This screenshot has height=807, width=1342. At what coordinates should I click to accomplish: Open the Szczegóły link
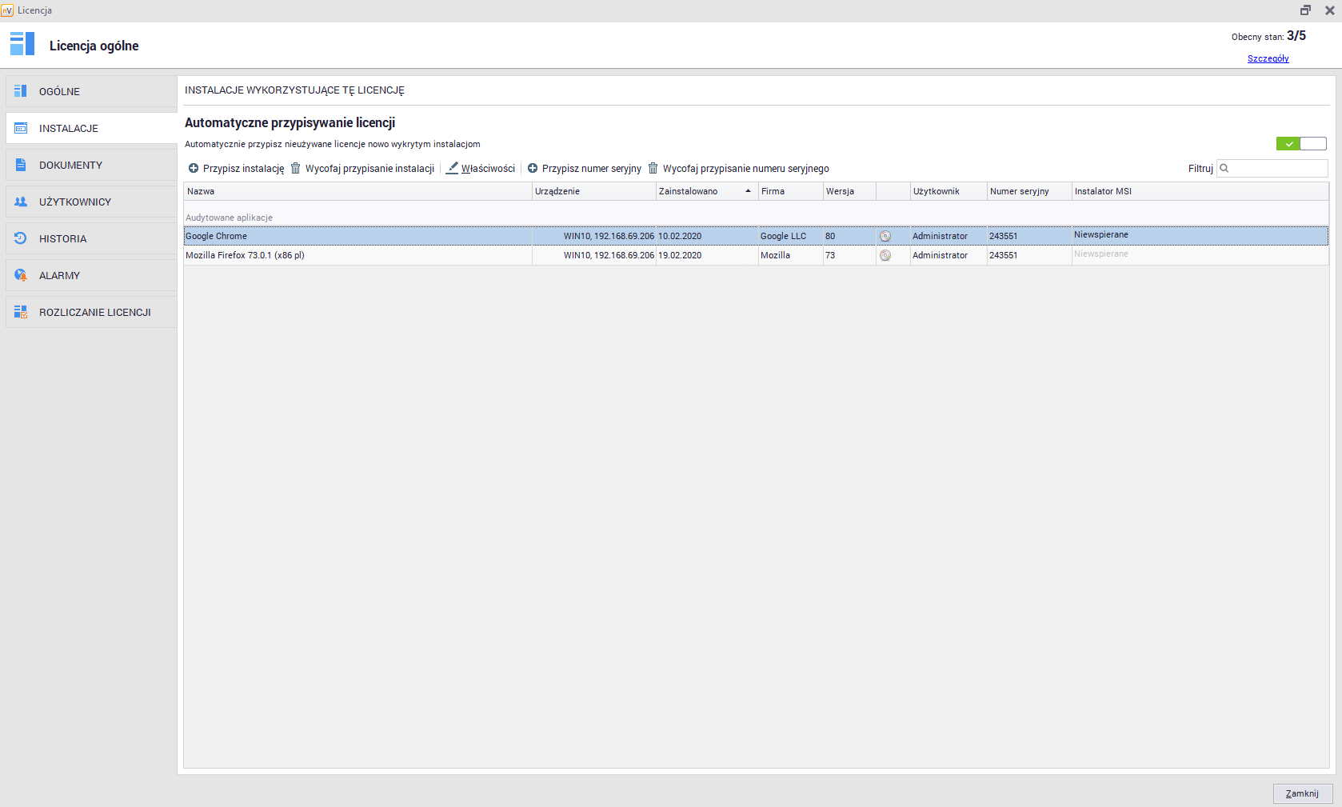1268,58
